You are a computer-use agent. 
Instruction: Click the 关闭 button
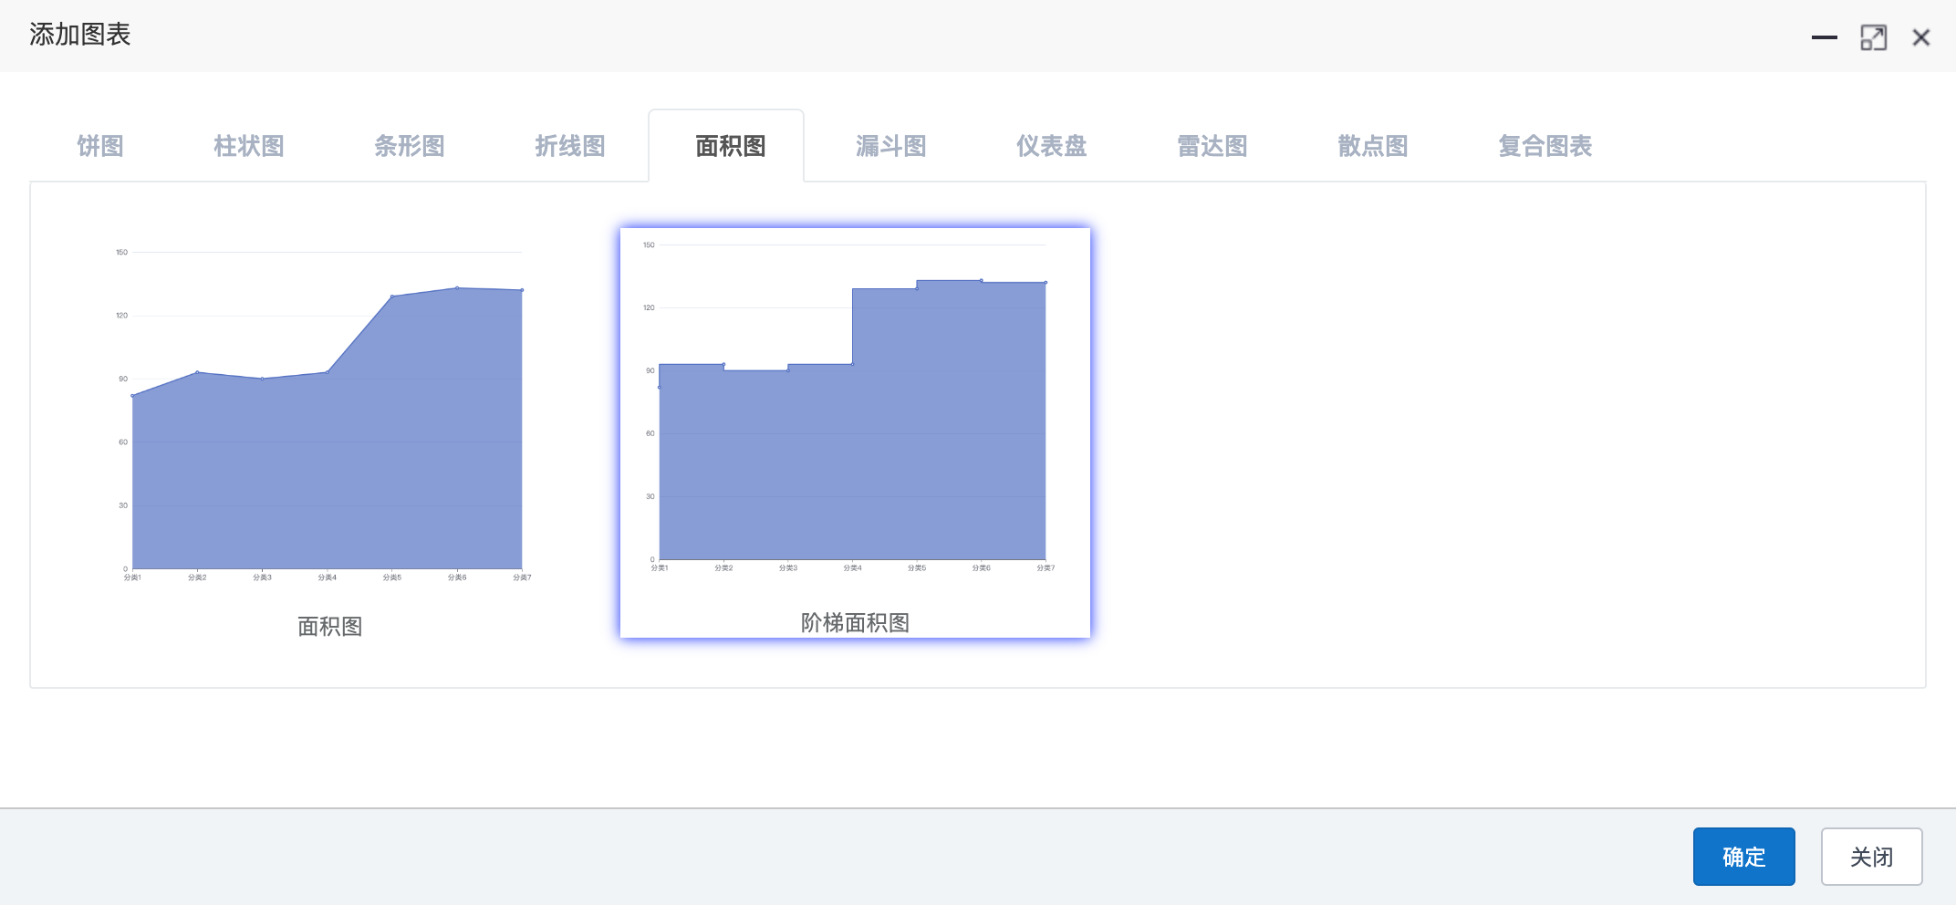[1871, 857]
